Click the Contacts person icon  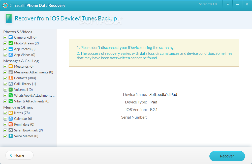(11, 78)
